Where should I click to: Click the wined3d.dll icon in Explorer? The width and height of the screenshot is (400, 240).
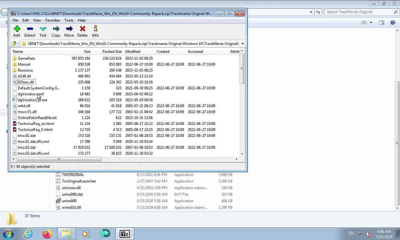coord(58,207)
